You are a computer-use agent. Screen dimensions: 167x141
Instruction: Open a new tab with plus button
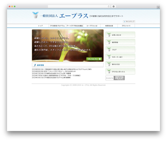point(158,7)
